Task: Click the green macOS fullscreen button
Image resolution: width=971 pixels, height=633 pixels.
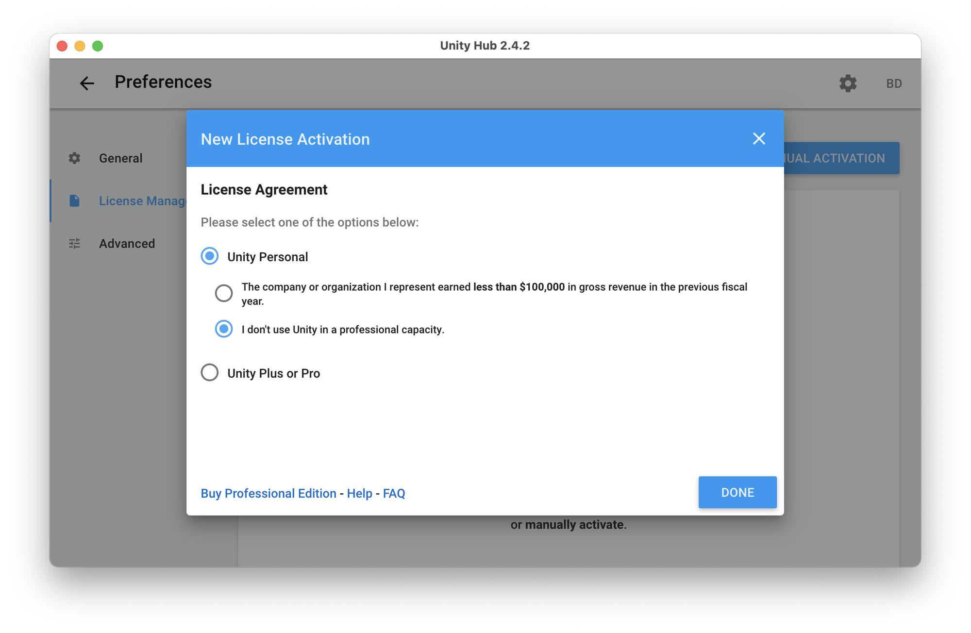Action: click(x=98, y=46)
